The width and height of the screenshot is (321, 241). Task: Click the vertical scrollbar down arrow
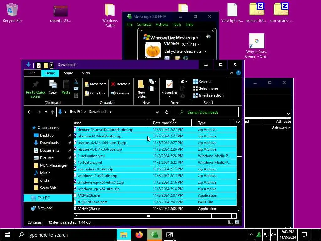point(239,211)
